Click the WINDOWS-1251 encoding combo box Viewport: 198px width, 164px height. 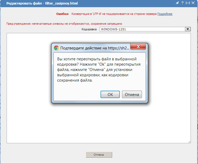(x=145, y=29)
